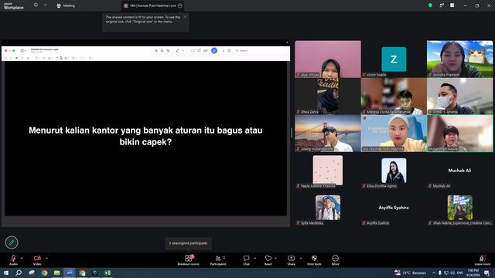Click the Share screen icon

pos(291,260)
